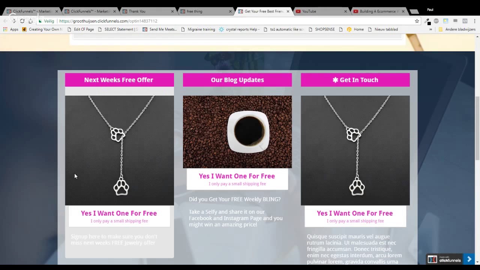Open the Send Me Meats bookmark
The height and width of the screenshot is (270, 480).
coord(159,29)
